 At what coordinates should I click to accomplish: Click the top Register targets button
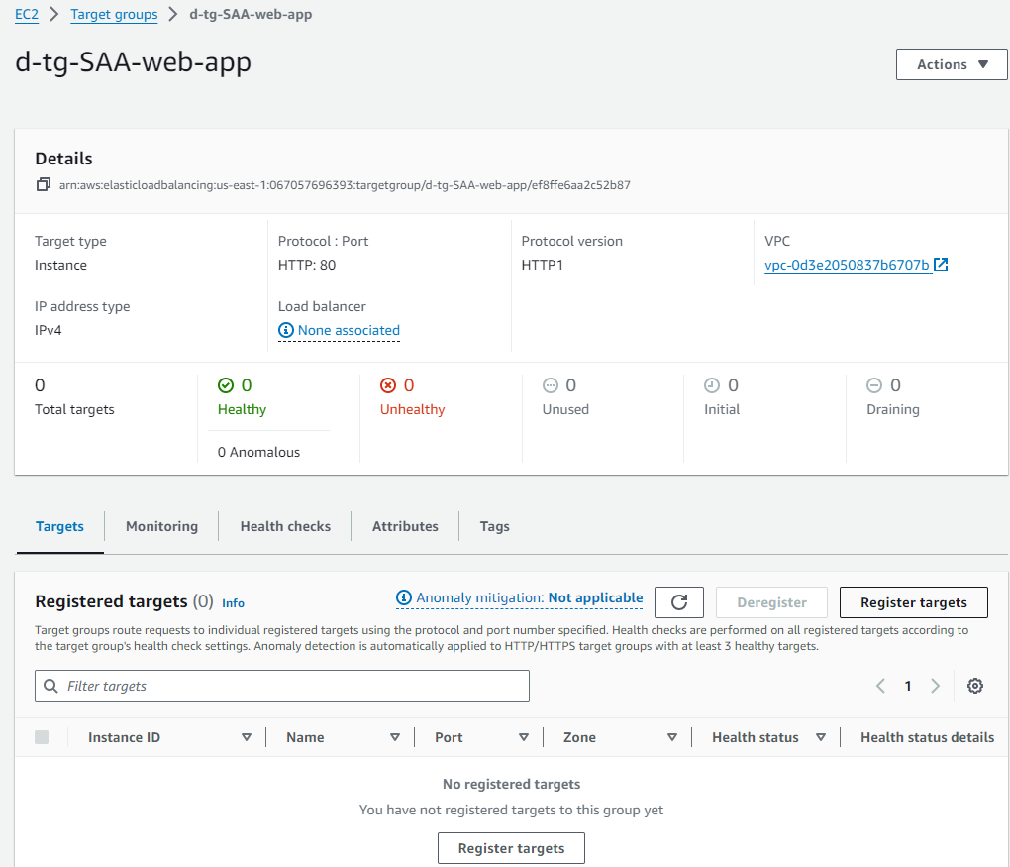pyautogui.click(x=913, y=602)
